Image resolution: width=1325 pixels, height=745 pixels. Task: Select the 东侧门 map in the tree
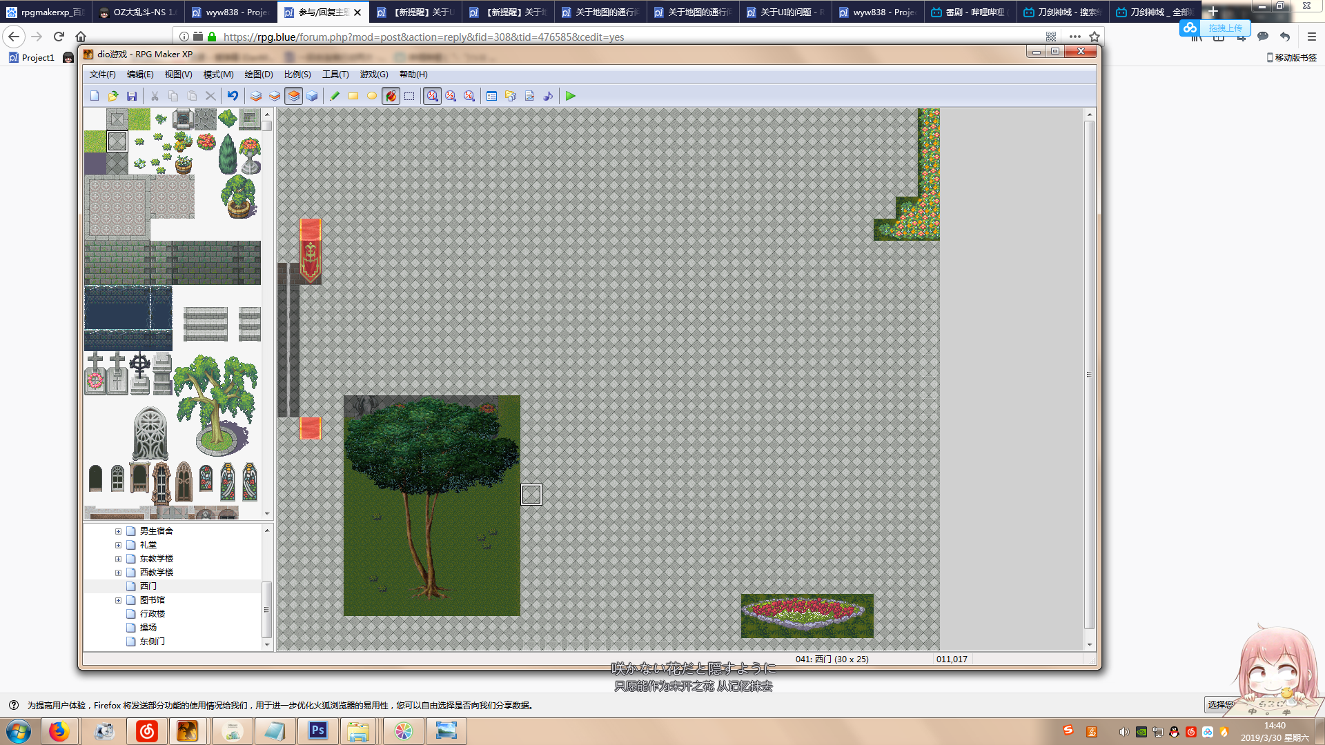[x=153, y=642]
